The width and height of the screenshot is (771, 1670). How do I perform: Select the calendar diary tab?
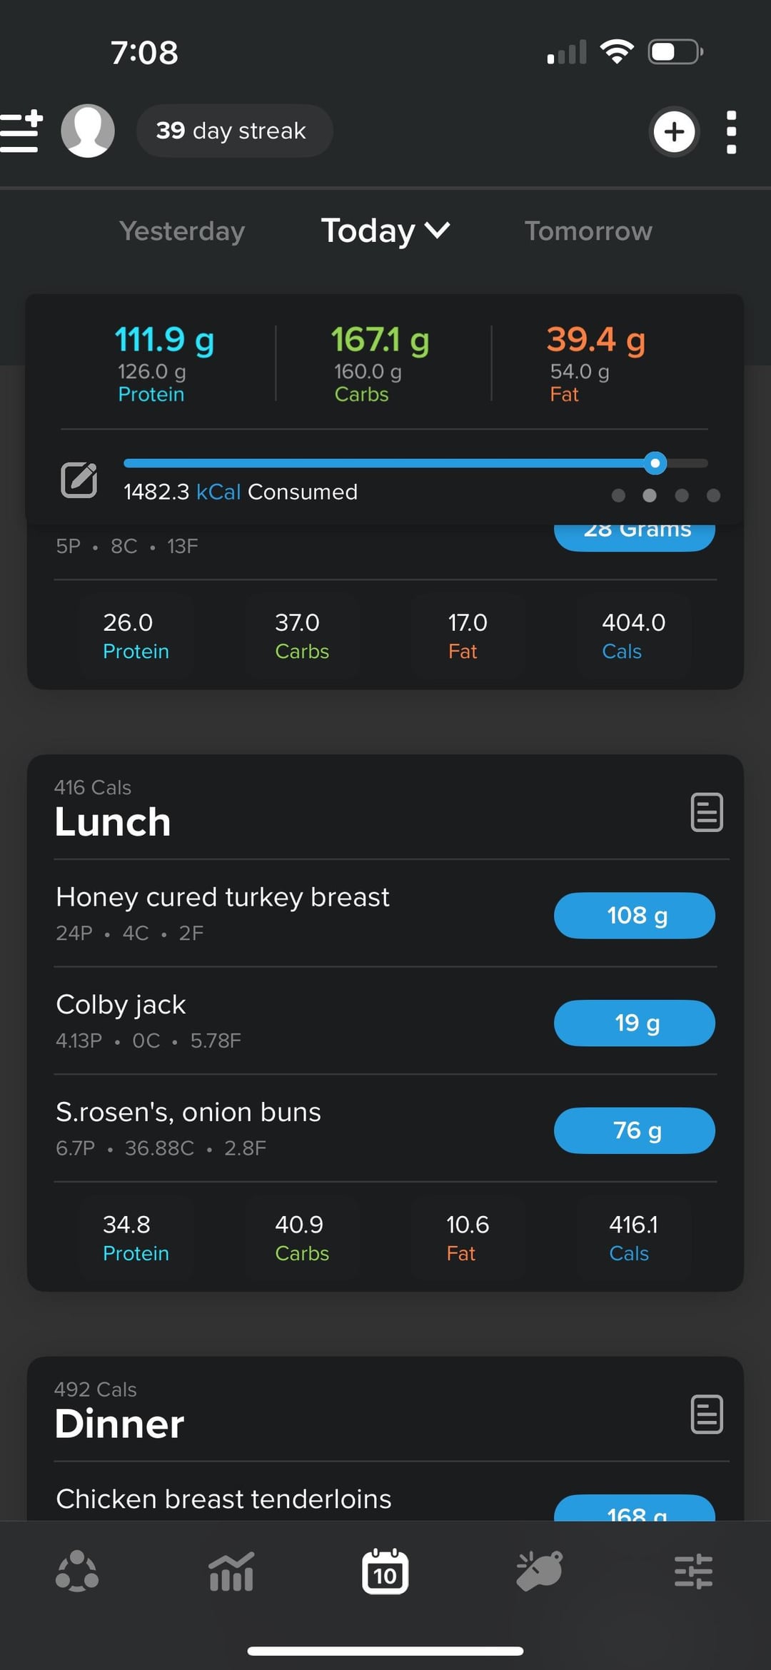coord(385,1571)
